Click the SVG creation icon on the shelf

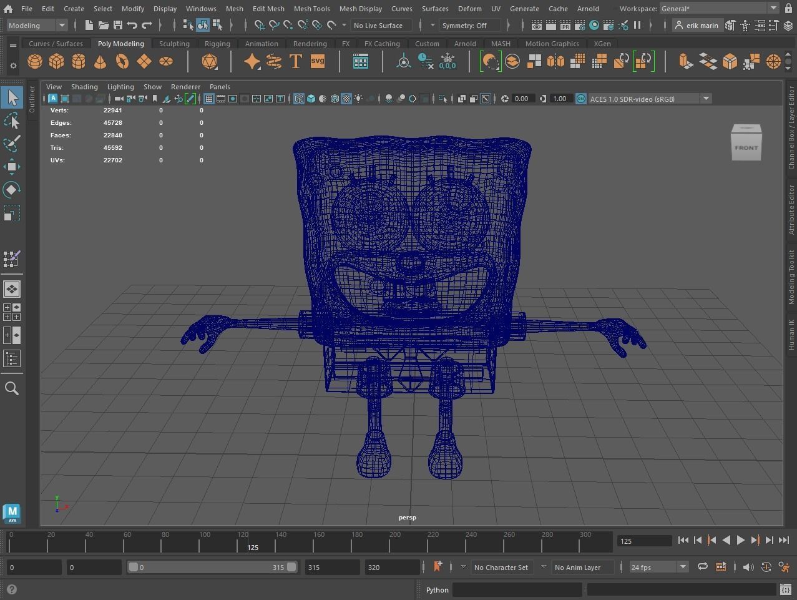point(317,61)
